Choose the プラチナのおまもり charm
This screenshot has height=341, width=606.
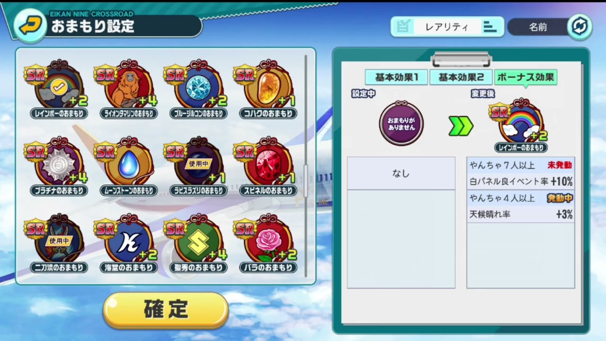tap(59, 167)
